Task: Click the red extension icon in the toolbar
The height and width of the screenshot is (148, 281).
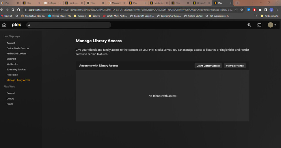Action: click(254, 10)
